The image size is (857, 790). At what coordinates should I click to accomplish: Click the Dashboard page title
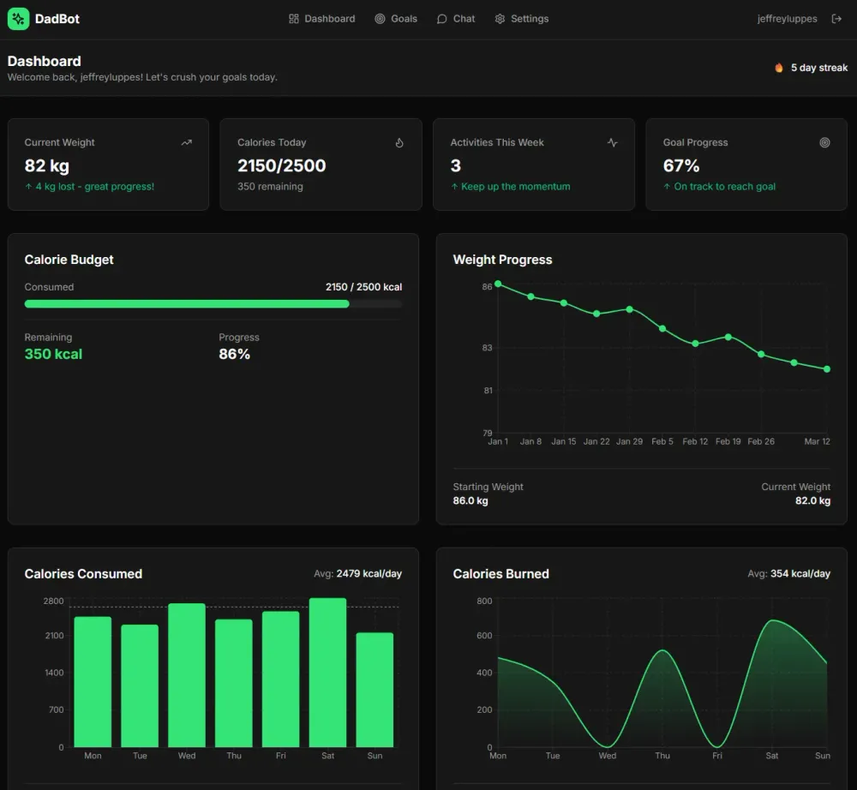[45, 61]
